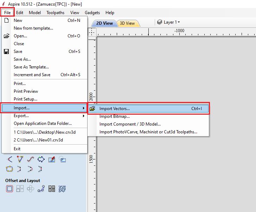
Task: Open the File menu
Action: [7, 12]
